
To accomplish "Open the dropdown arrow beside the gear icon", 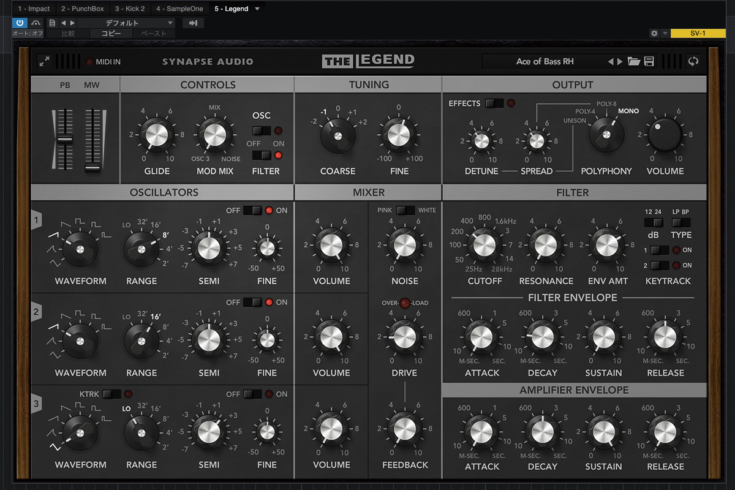I will (x=666, y=33).
